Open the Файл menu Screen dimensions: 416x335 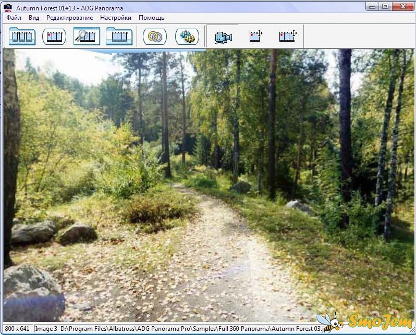(14, 18)
